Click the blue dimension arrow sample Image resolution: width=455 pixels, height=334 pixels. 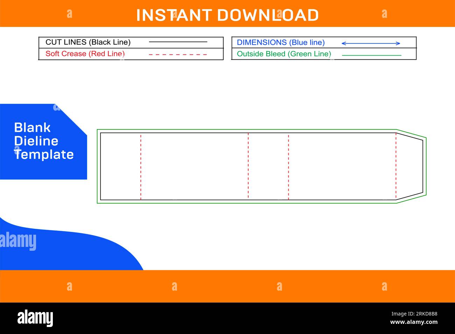(x=371, y=43)
